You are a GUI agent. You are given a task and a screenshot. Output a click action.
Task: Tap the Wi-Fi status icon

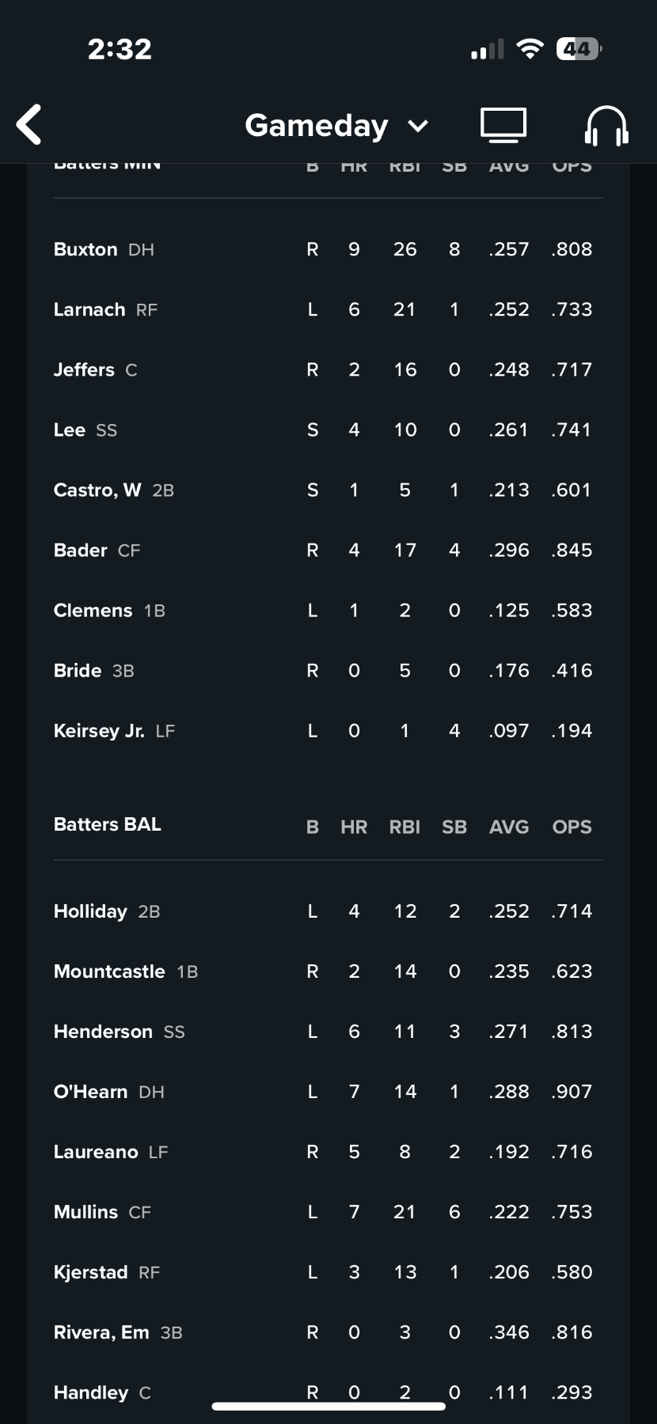pyautogui.click(x=530, y=49)
